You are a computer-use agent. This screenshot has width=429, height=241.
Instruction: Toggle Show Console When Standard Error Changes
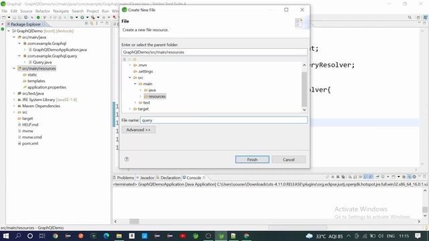(371, 177)
